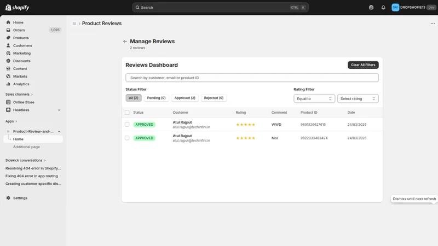Click comment text Moi
This screenshot has height=246, width=438.
[275, 138]
